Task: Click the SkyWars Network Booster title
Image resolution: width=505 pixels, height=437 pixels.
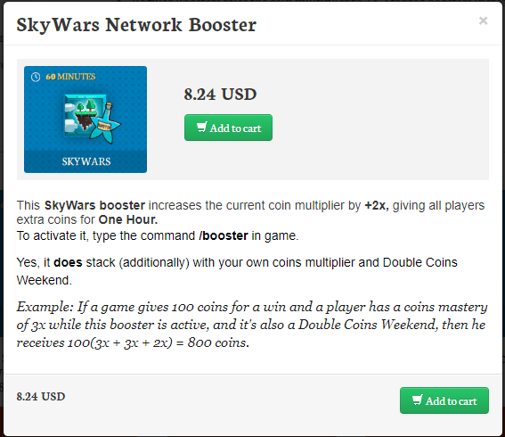Action: click(x=136, y=25)
